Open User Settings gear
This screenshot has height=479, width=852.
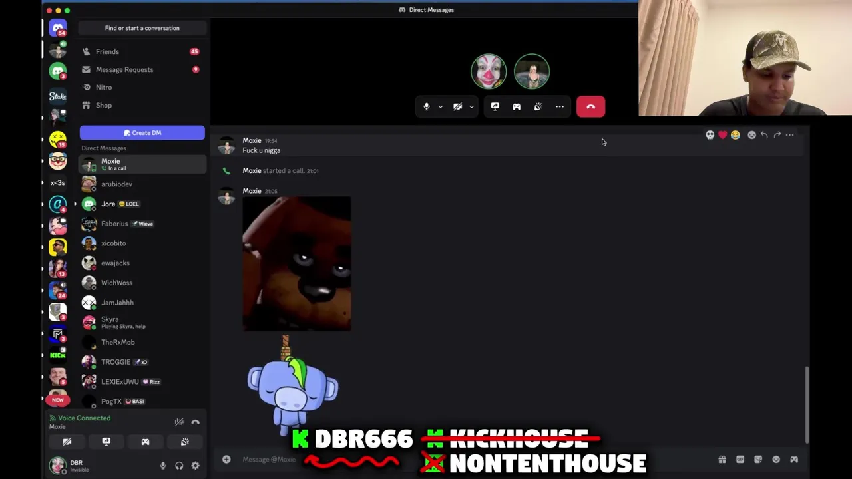pos(195,466)
